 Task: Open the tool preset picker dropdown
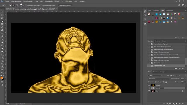(x=6, y=5)
